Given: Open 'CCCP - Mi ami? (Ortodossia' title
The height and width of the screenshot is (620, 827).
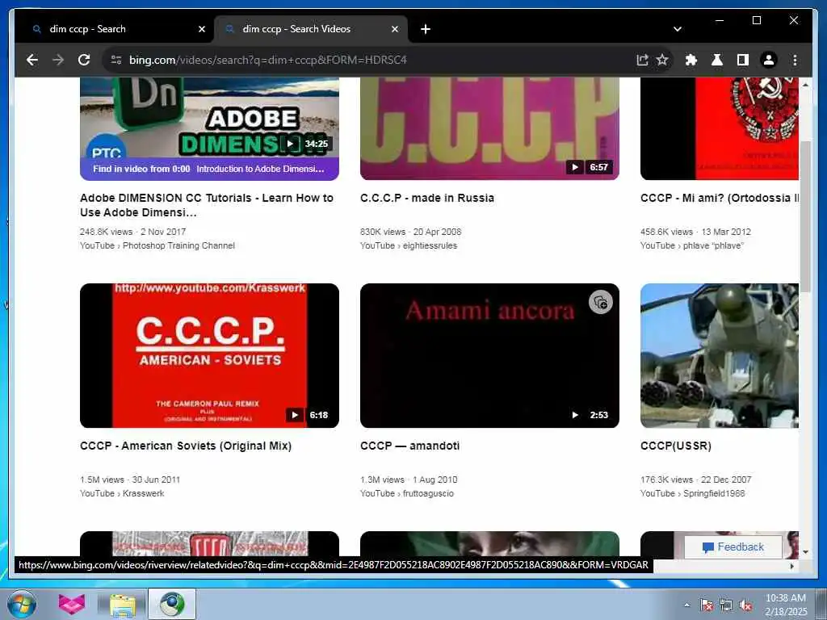Looking at the screenshot, I should (720, 199).
